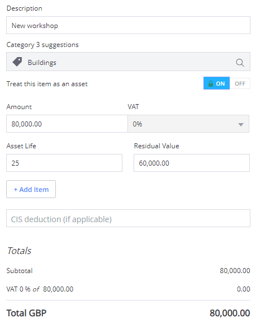Select the ON side of asset toggle

click(x=216, y=83)
